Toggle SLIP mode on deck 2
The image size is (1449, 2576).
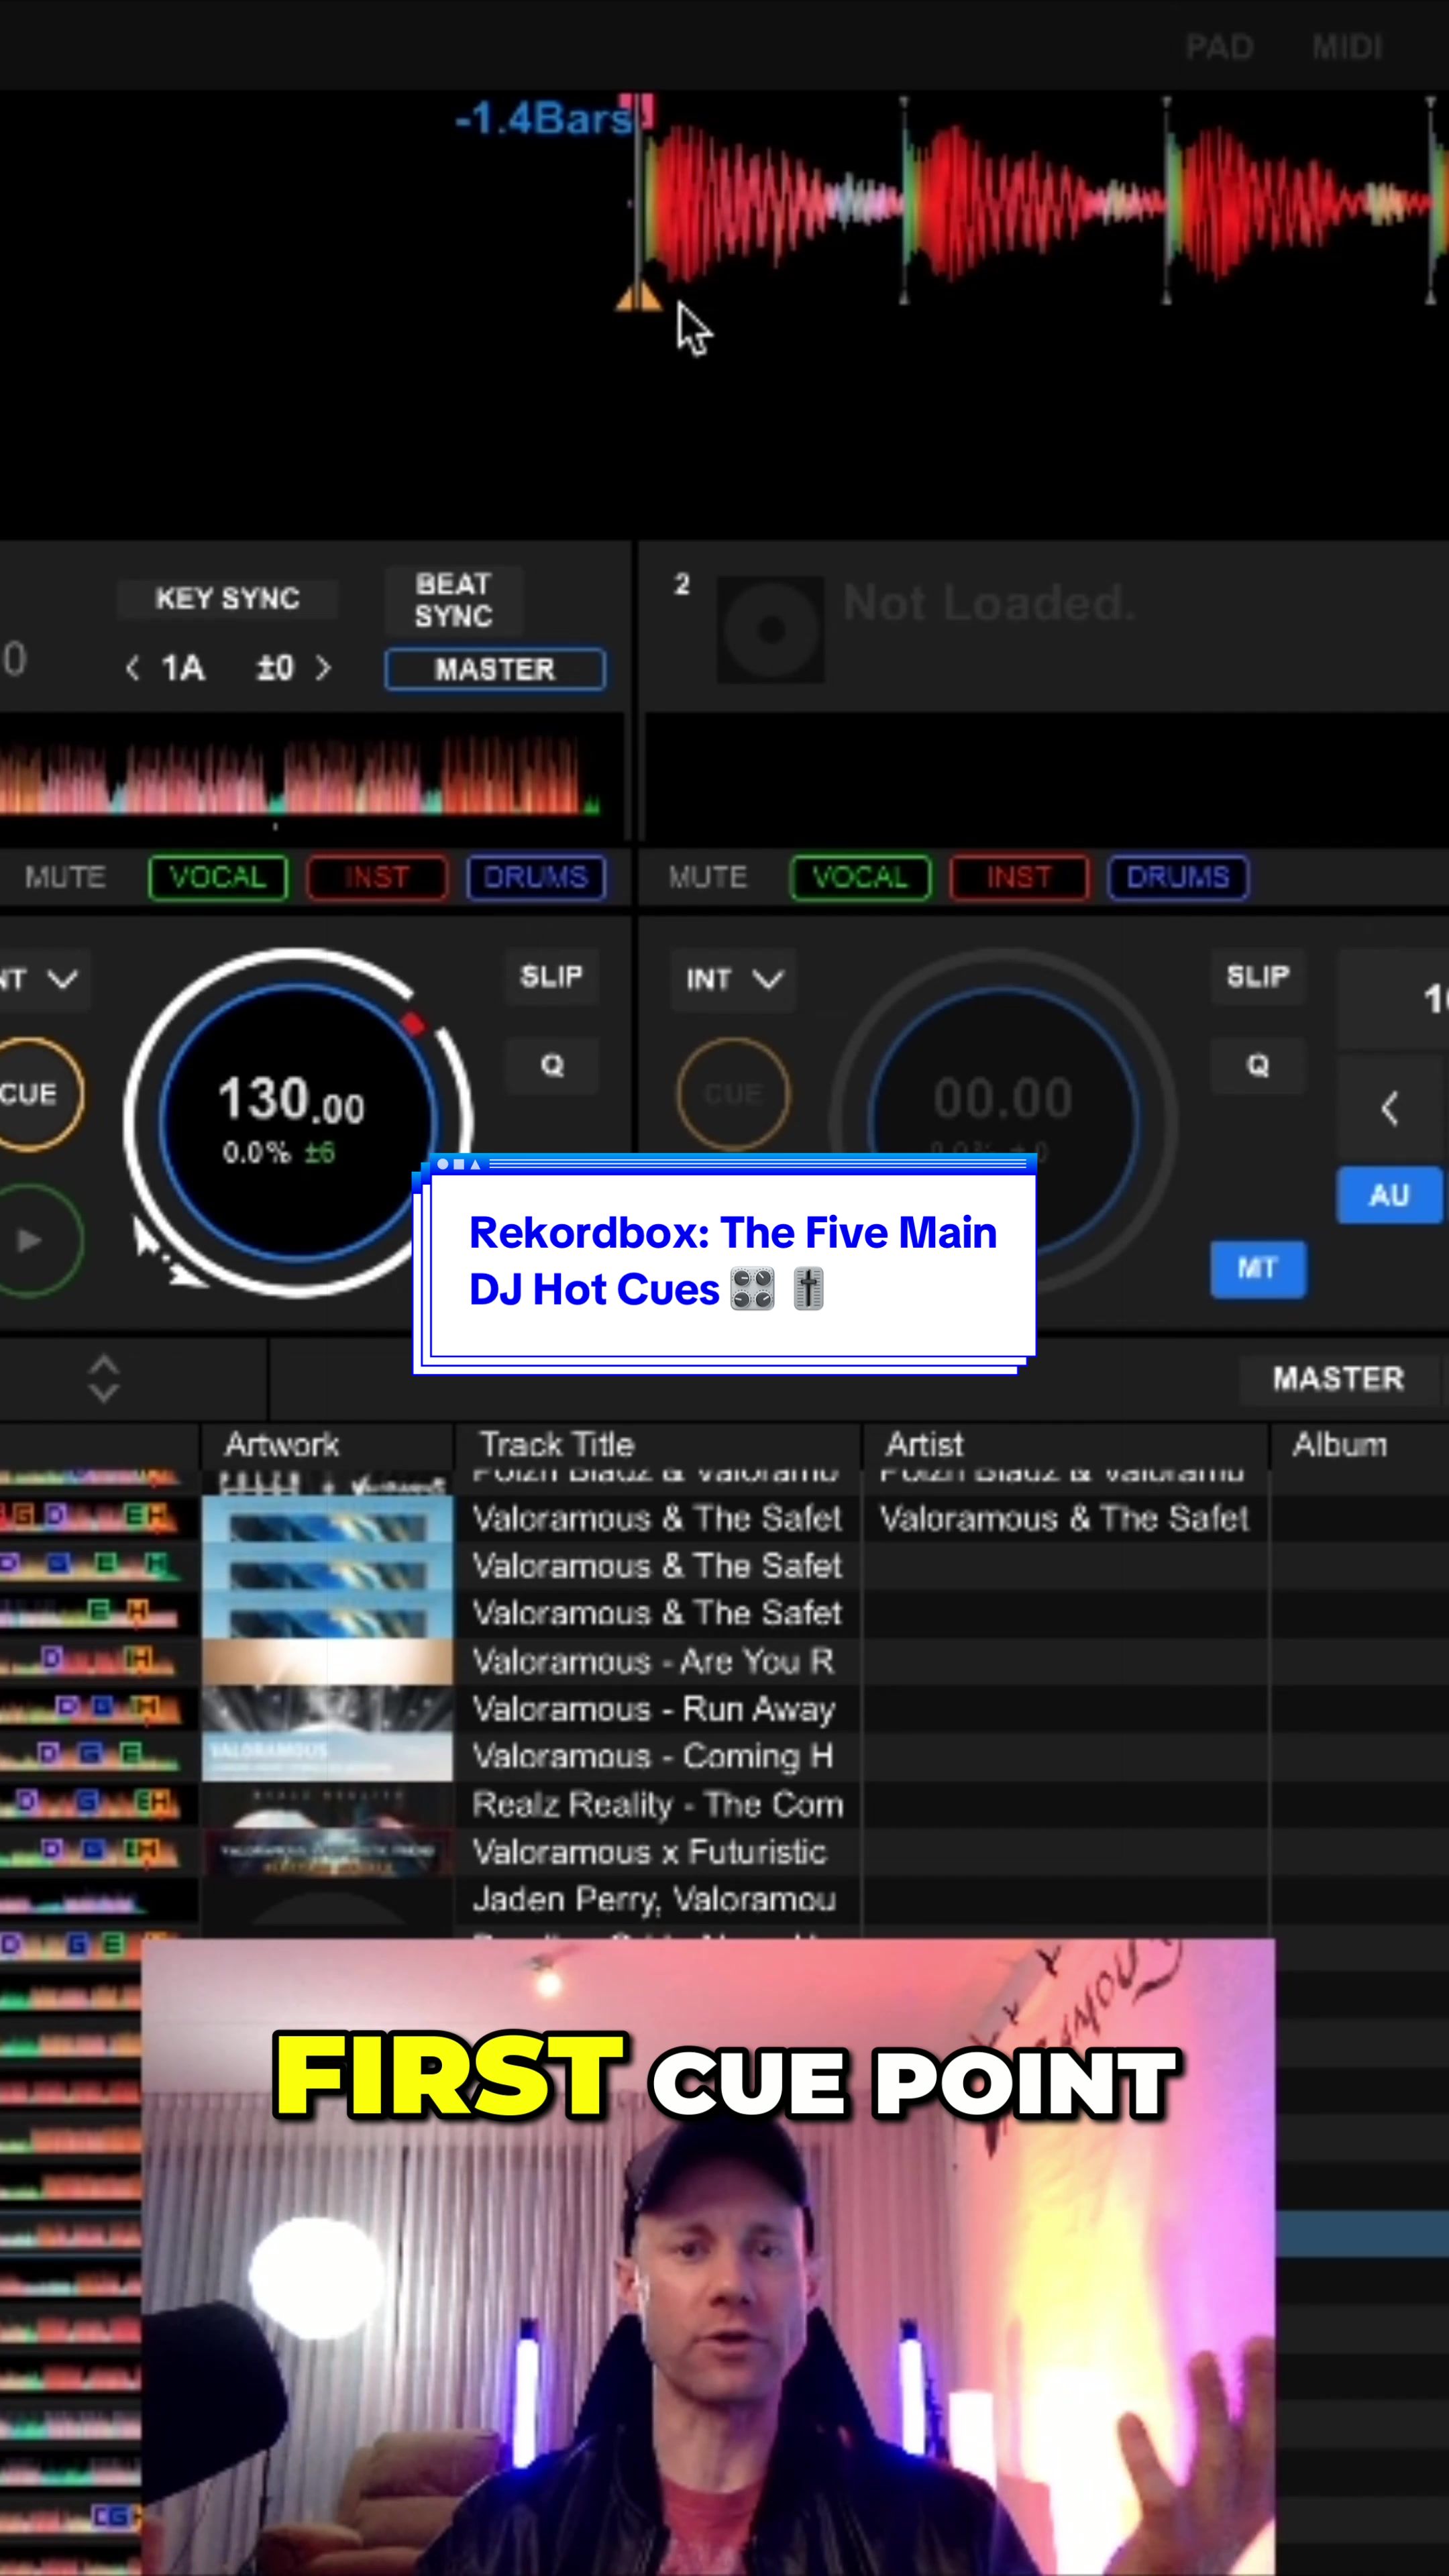[x=1258, y=976]
